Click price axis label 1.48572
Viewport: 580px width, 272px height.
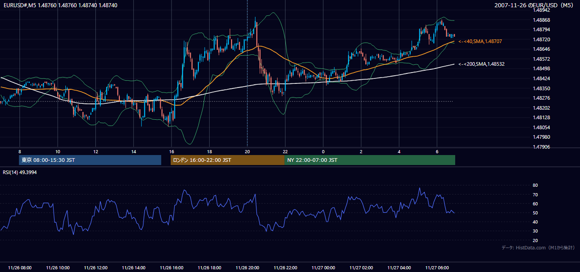(x=541, y=59)
